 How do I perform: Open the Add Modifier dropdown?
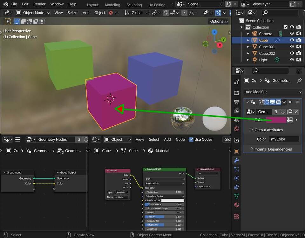click(273, 92)
